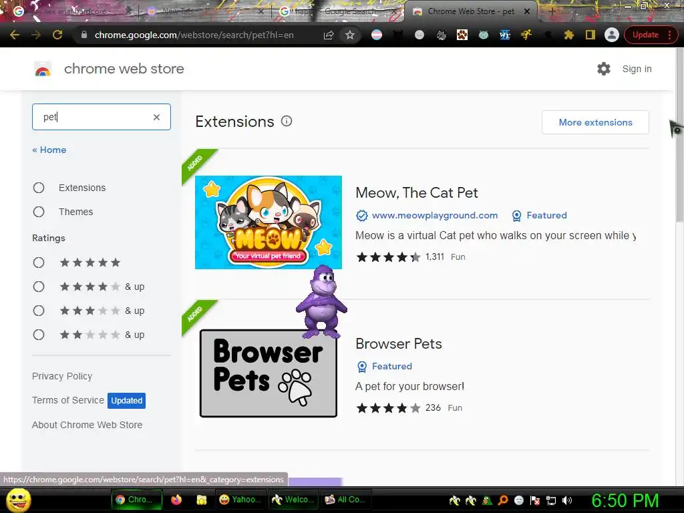Open the Extensions puzzle piece menu

pyautogui.click(x=569, y=35)
